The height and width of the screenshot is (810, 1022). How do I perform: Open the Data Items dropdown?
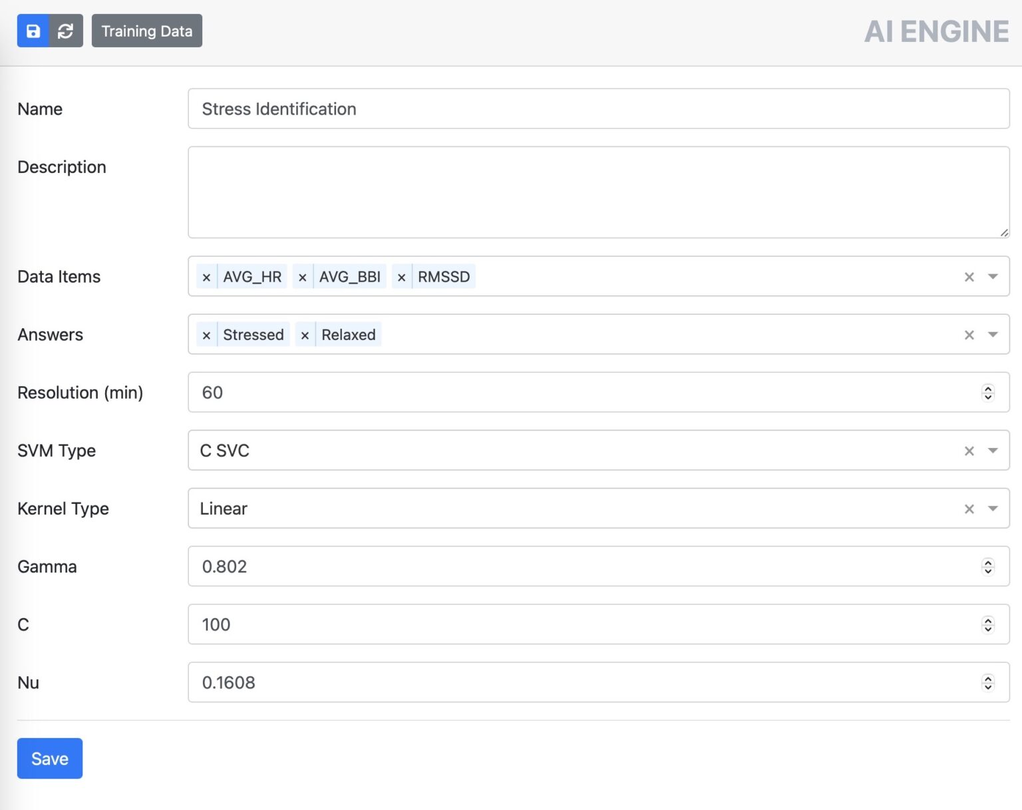pyautogui.click(x=993, y=277)
